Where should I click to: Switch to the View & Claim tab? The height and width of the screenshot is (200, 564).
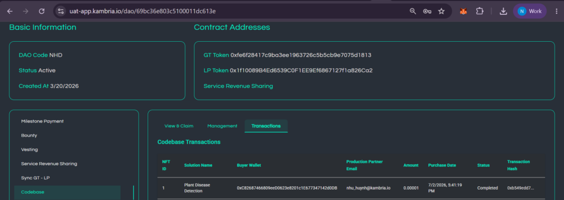179,126
